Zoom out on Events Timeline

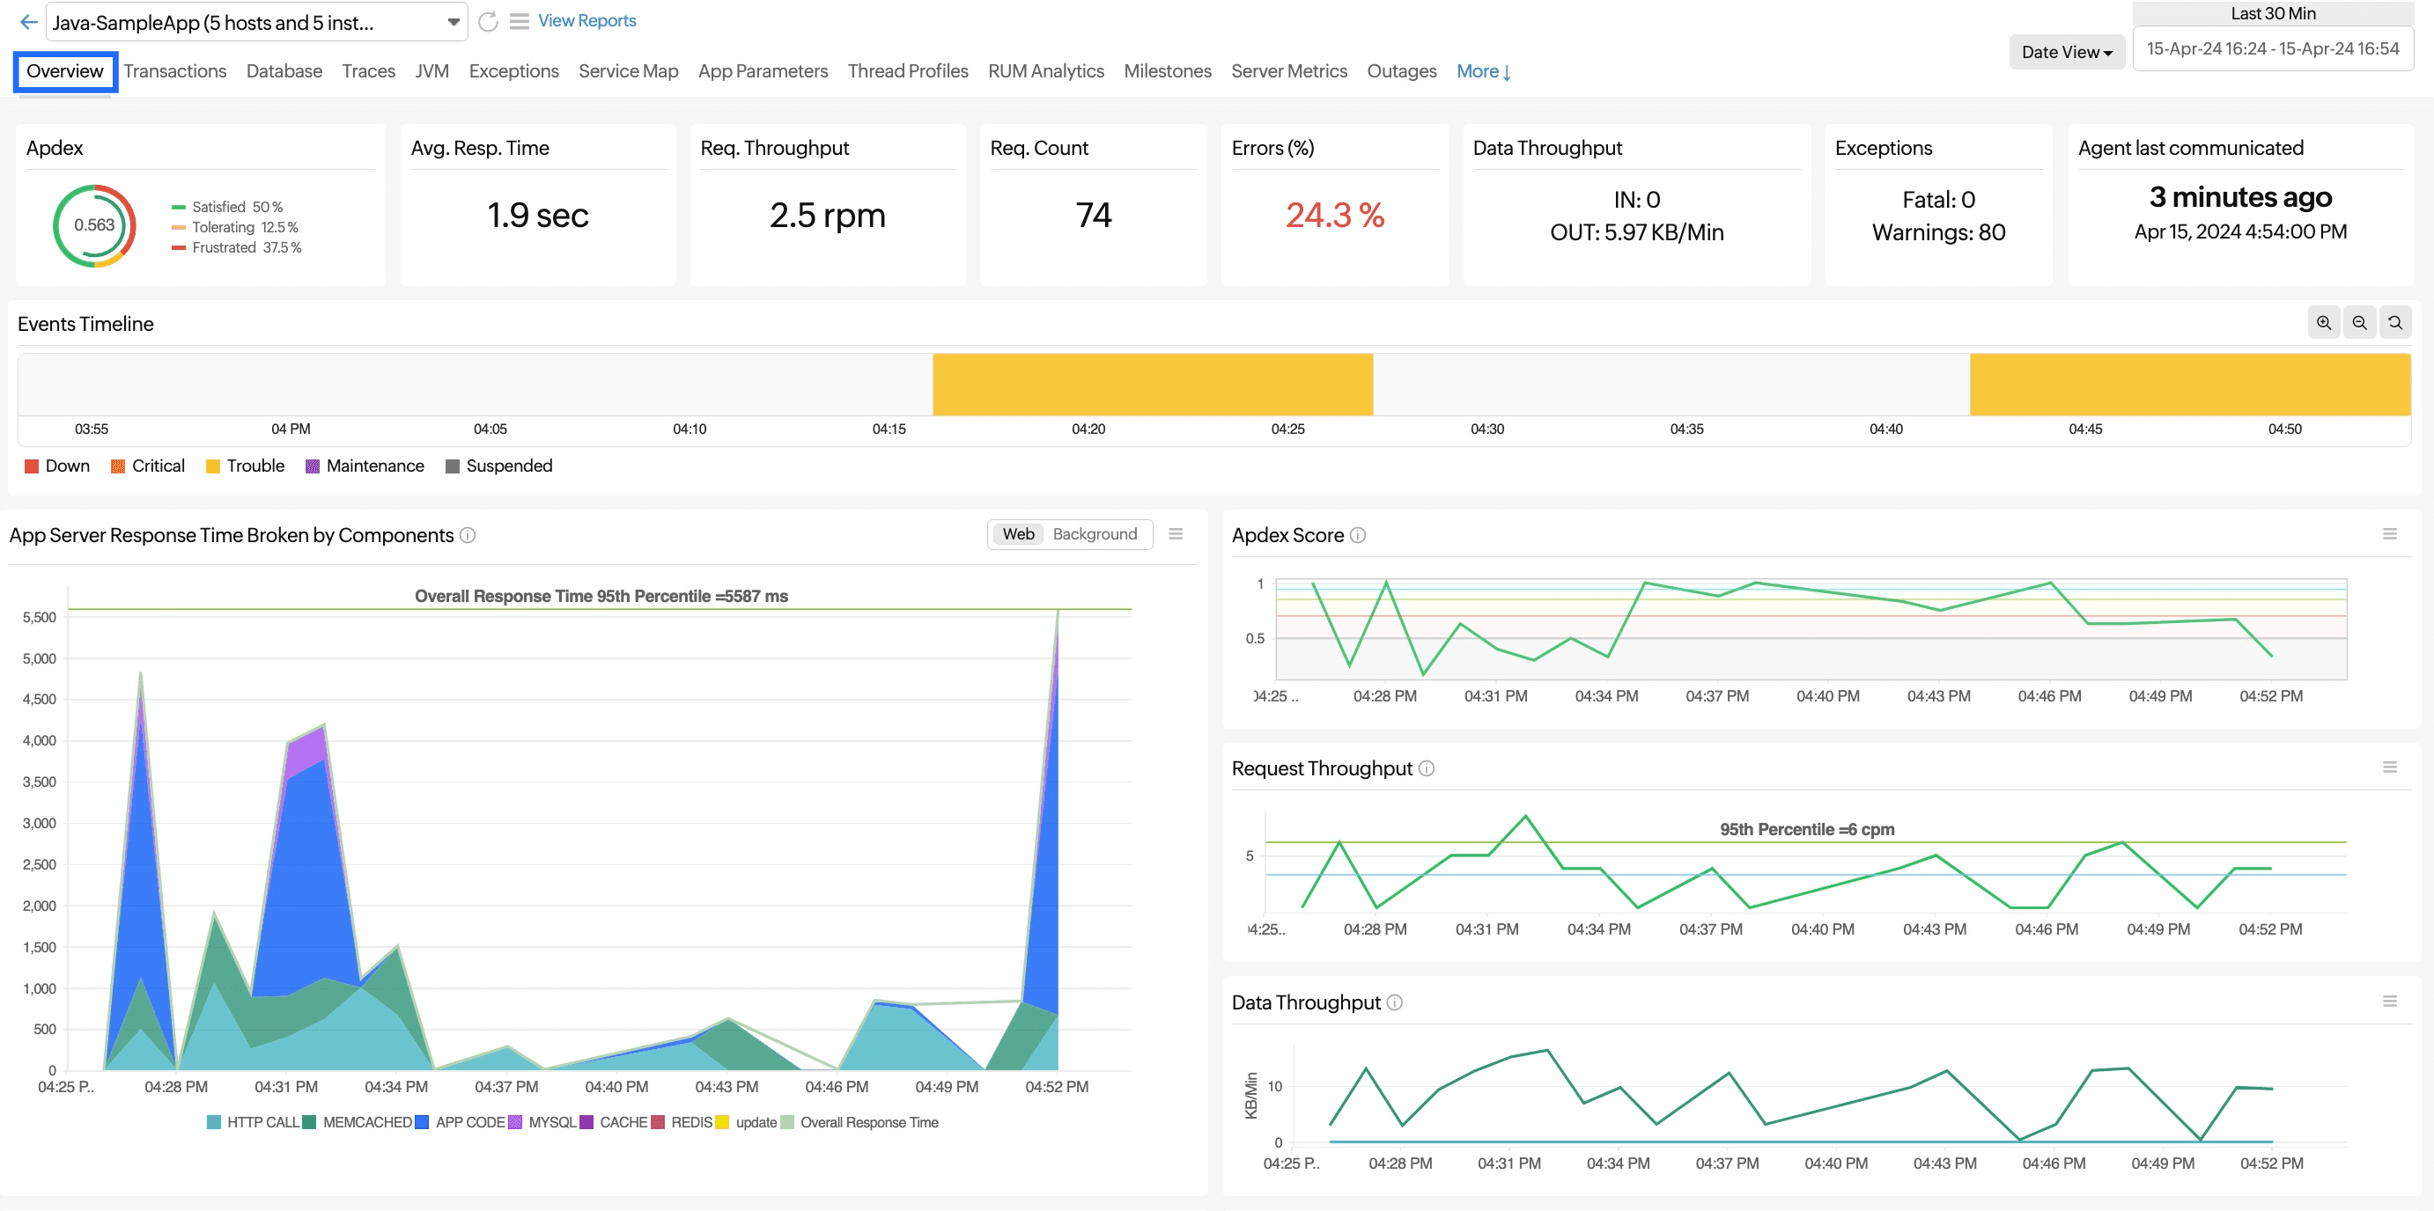(x=2359, y=323)
